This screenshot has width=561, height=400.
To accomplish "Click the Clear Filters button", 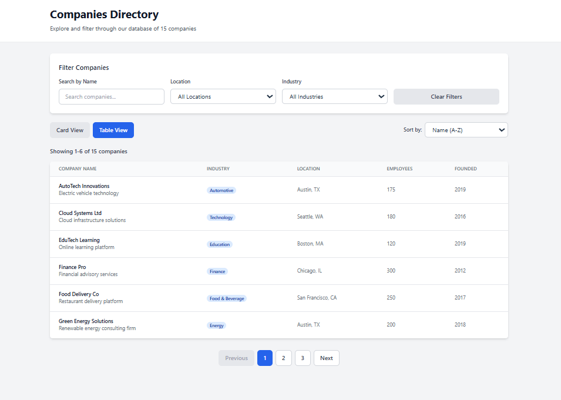I will (446, 96).
